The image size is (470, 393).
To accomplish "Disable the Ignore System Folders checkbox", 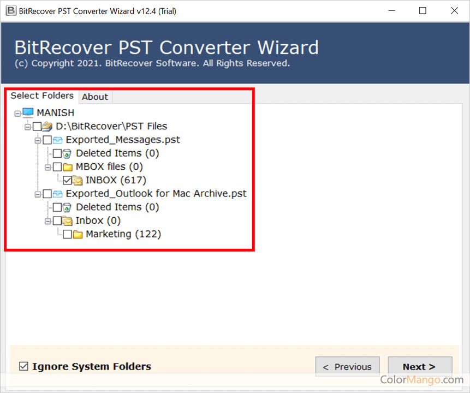I will (x=23, y=366).
